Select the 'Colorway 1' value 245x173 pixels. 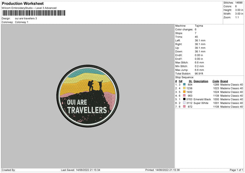click(22, 22)
